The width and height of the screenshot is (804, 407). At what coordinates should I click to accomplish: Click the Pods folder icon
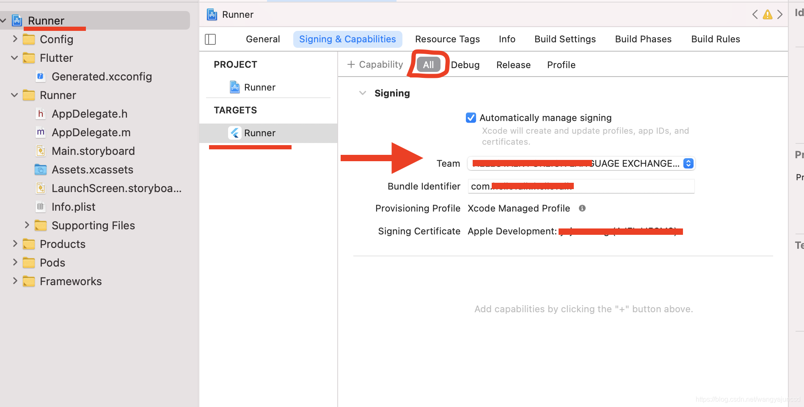[x=29, y=263]
